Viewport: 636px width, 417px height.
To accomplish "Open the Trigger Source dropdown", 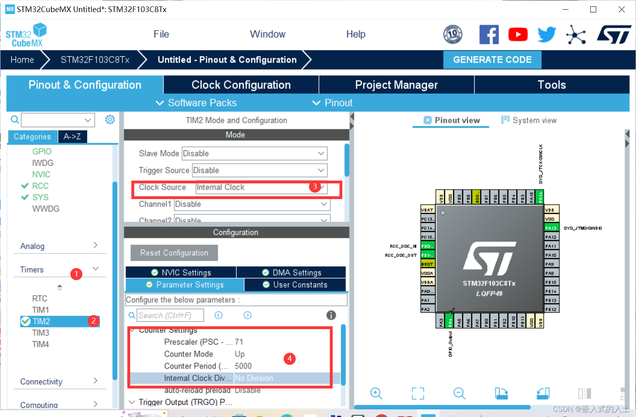I will (x=260, y=170).
